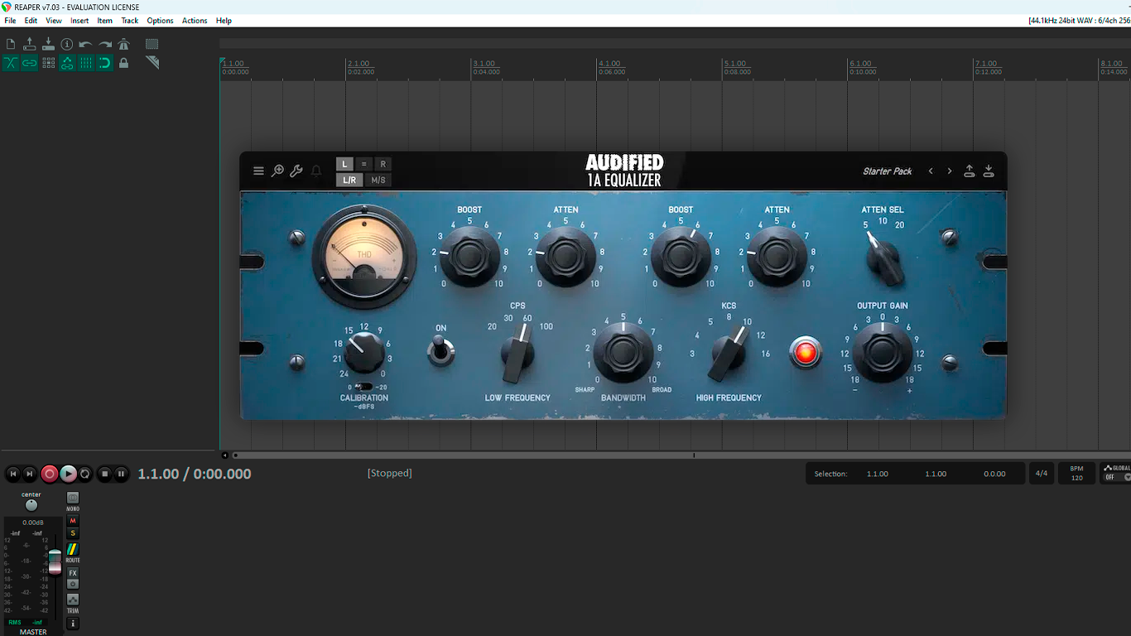Open the File menu
Image resolution: width=1131 pixels, height=636 pixels.
pyautogui.click(x=10, y=21)
